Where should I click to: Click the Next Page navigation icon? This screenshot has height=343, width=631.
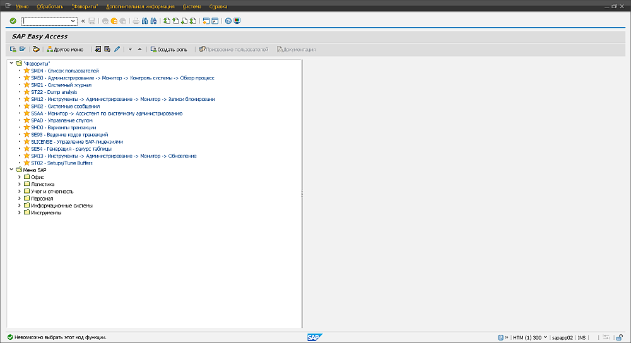point(184,21)
